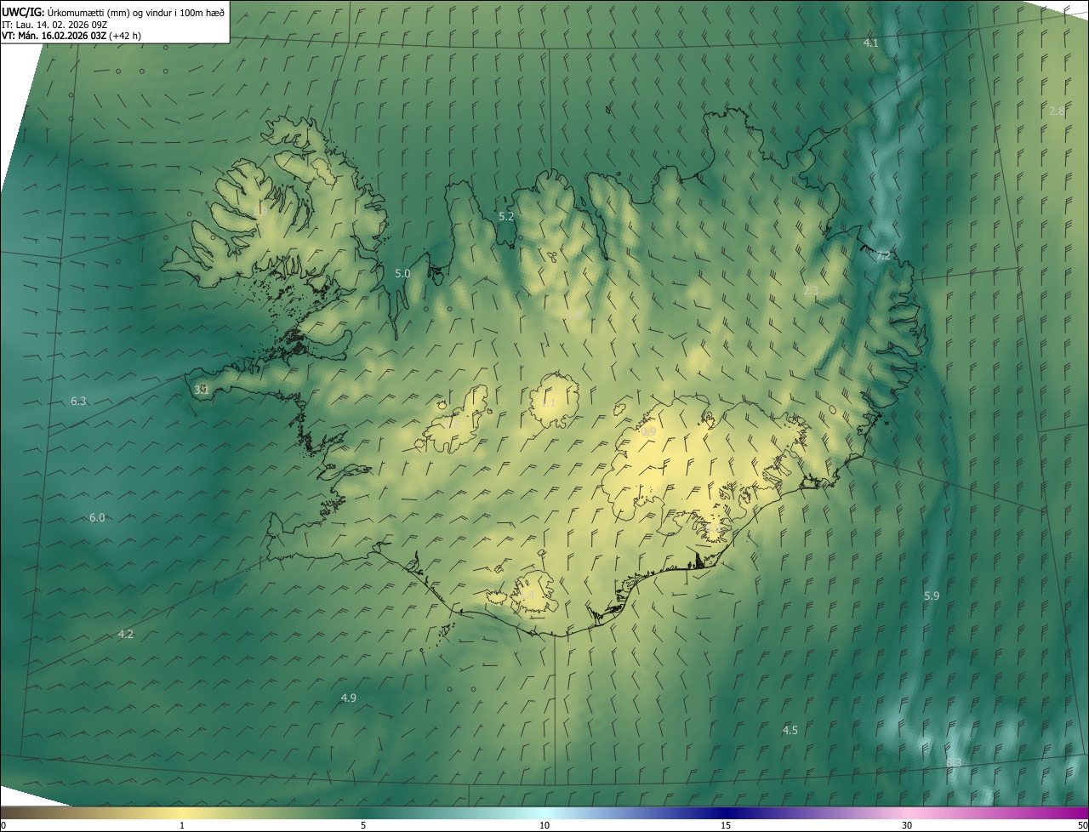
Task: Click the map value label 4.5
Action: pos(790,731)
